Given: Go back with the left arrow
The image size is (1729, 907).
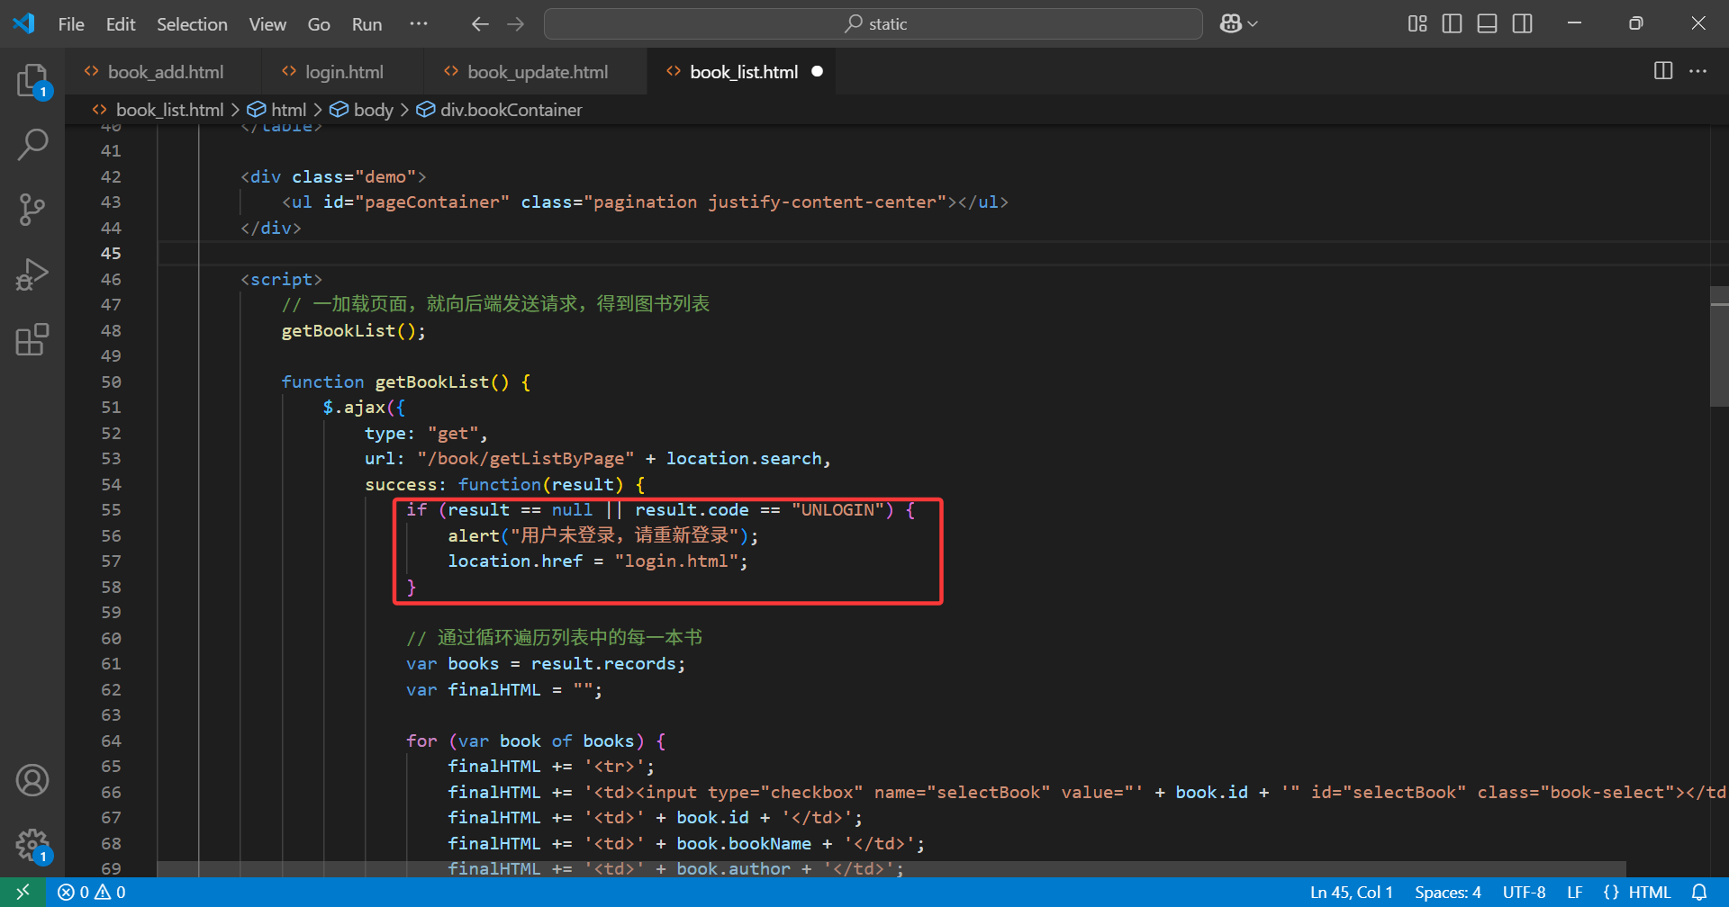Looking at the screenshot, I should [480, 24].
